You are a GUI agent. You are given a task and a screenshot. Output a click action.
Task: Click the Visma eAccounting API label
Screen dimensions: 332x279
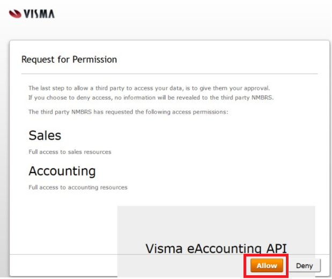216,248
